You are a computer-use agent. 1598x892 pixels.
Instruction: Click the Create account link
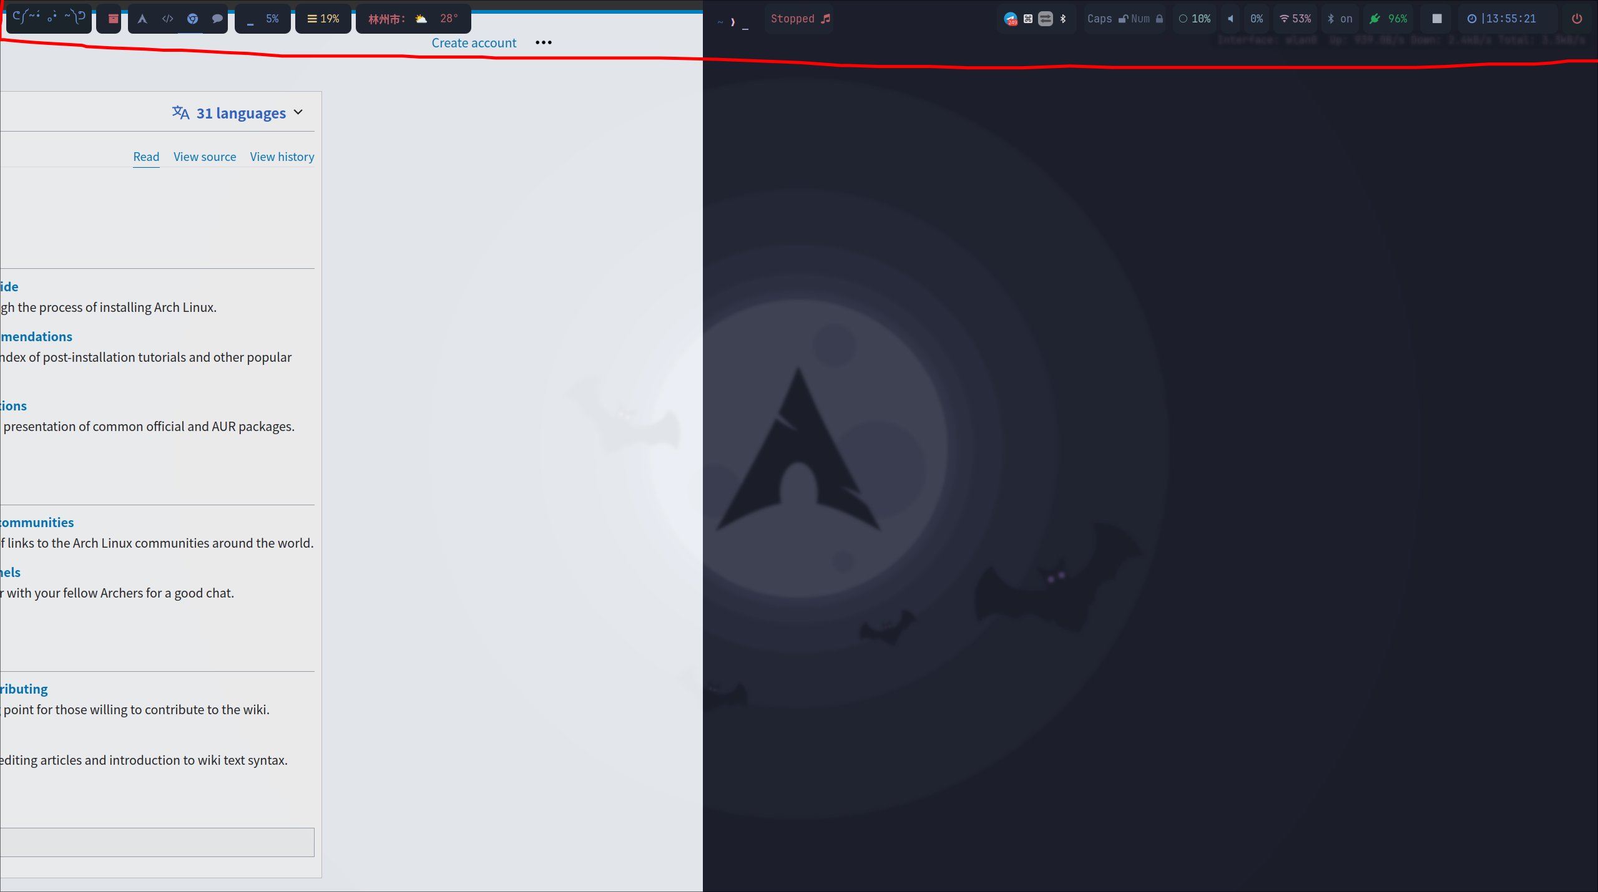tap(473, 42)
